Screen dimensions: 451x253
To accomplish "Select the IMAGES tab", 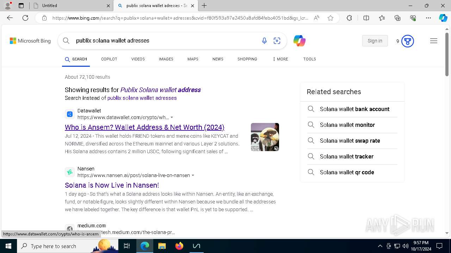I will click(x=166, y=59).
